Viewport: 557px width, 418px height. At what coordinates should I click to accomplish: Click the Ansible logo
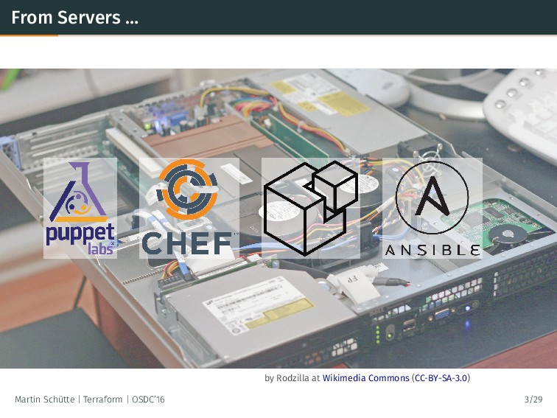(432, 209)
